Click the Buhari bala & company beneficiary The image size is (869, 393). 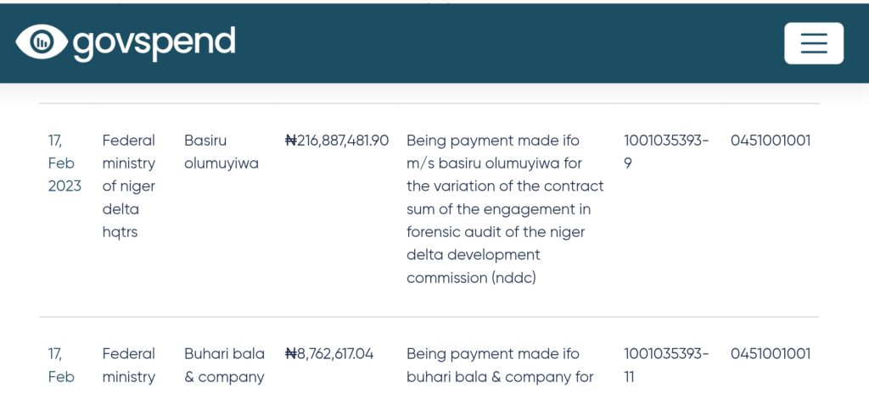(224, 365)
